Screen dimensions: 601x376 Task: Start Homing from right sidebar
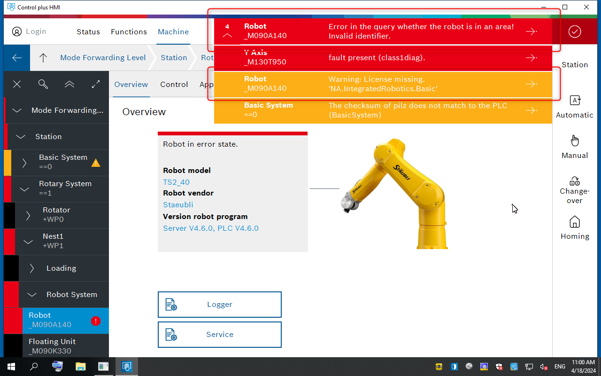point(575,228)
